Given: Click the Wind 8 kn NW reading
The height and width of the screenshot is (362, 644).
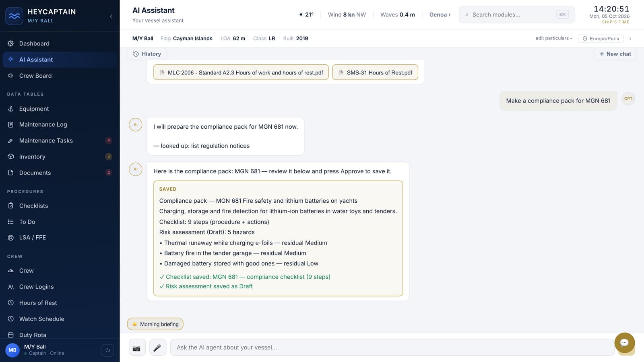Looking at the screenshot, I should click(x=347, y=15).
